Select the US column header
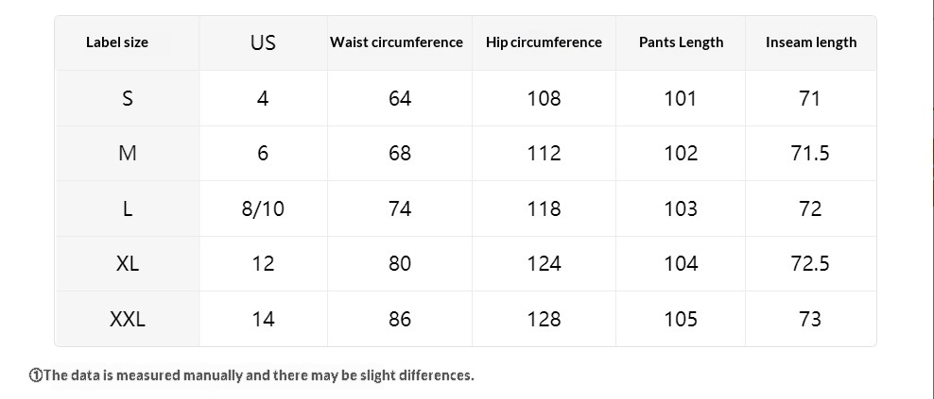934x399 pixels. [263, 42]
